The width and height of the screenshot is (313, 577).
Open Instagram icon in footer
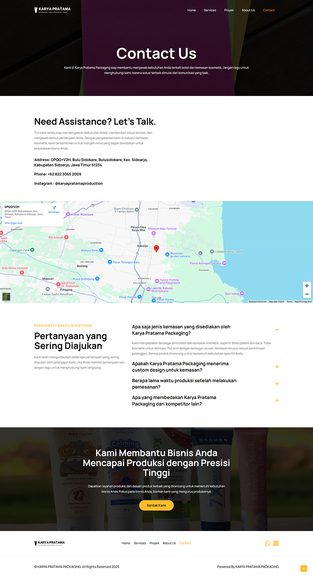click(x=276, y=543)
